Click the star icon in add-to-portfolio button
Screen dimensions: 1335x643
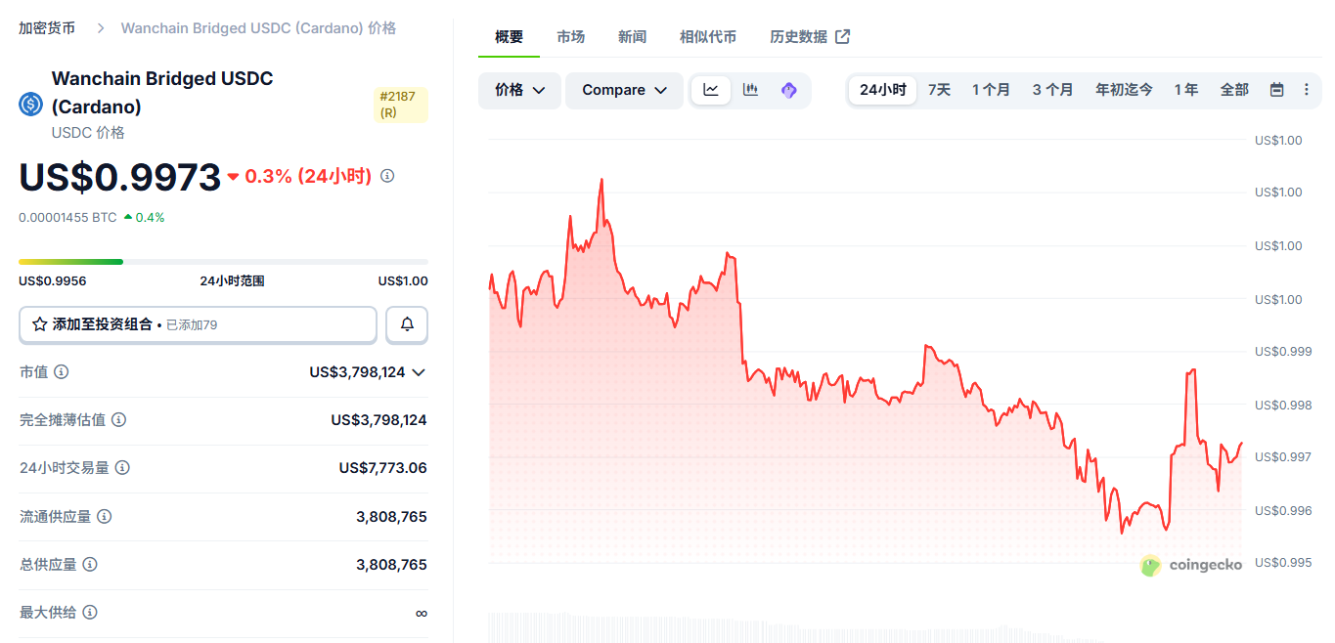pyautogui.click(x=40, y=324)
